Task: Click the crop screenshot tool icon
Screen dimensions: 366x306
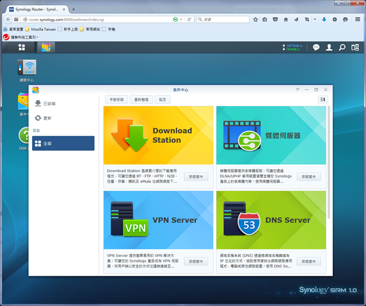Action: pyautogui.click(x=307, y=19)
